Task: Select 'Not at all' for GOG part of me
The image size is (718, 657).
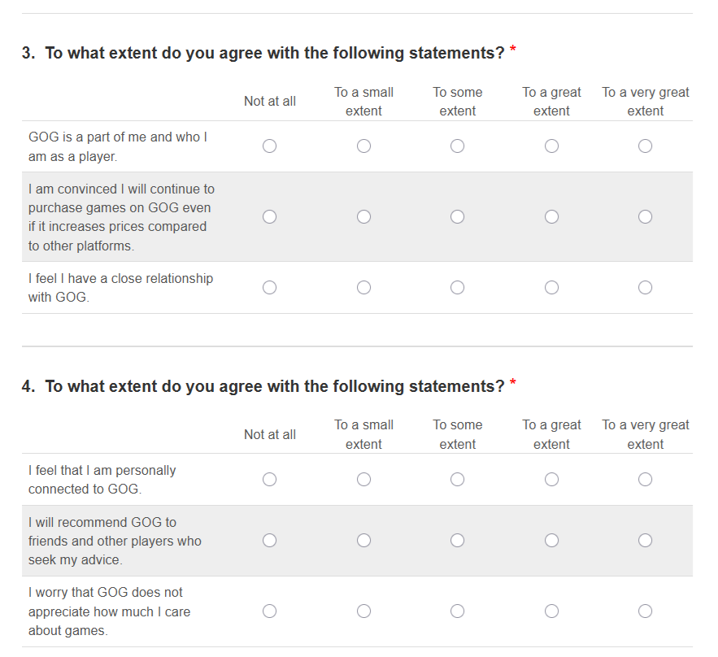Action: pyautogui.click(x=270, y=146)
